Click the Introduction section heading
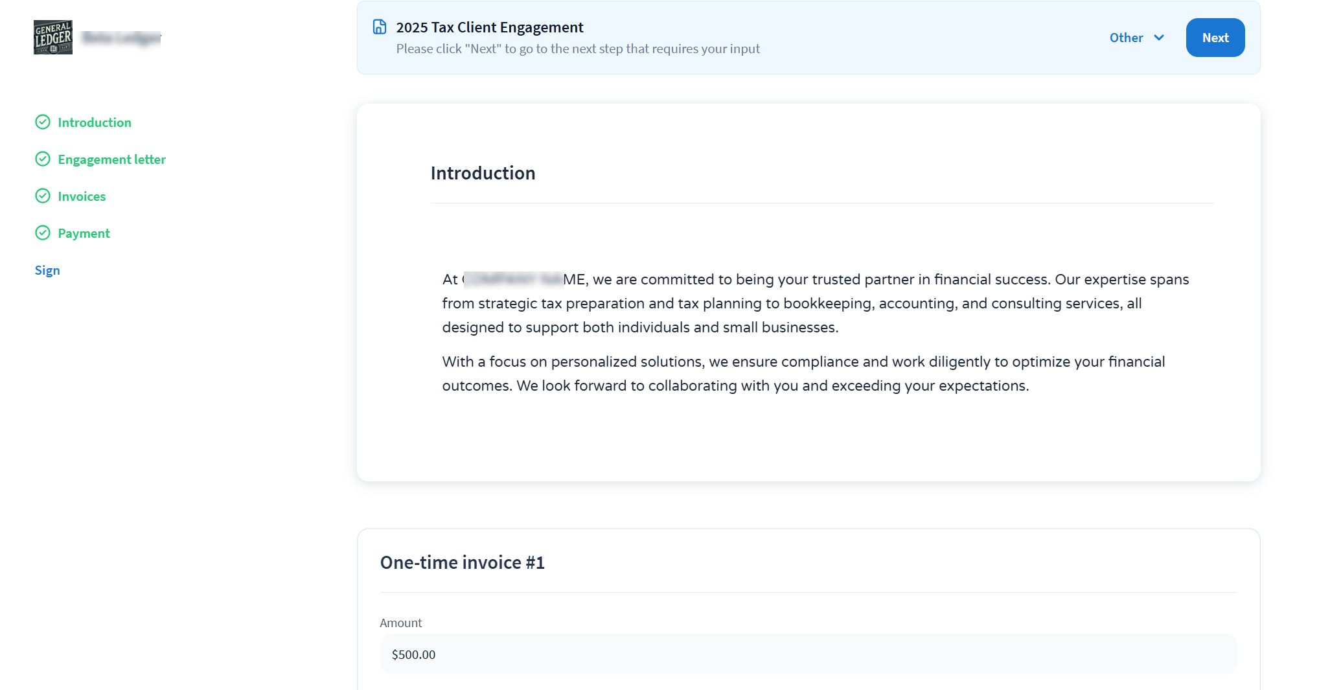This screenshot has height=690, width=1319. (x=483, y=173)
